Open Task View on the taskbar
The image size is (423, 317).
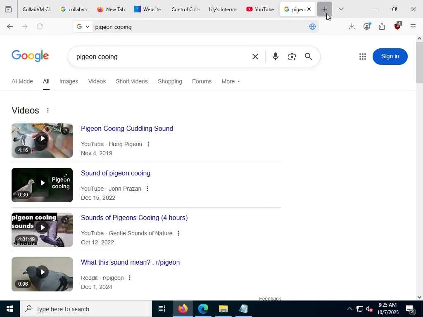[x=162, y=309]
